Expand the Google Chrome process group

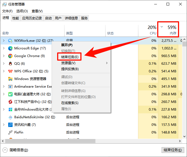tap(4, 56)
